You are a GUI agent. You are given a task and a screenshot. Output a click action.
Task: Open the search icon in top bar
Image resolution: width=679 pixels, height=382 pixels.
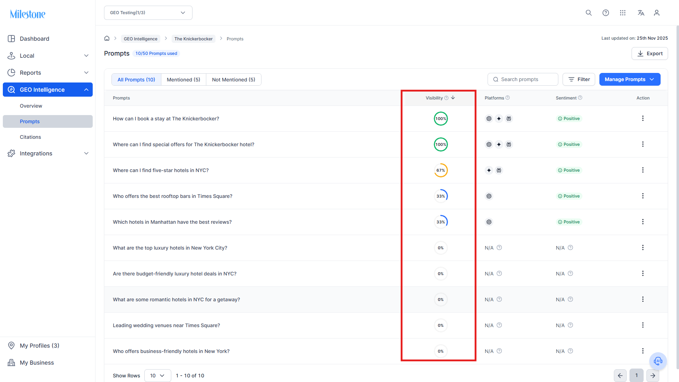pos(589,13)
